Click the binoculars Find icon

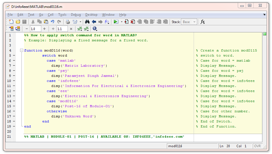pos(87,22)
